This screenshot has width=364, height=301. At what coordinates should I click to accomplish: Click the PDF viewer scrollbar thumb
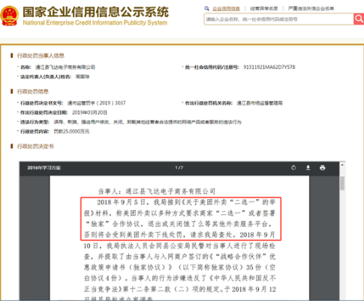tap(342, 183)
